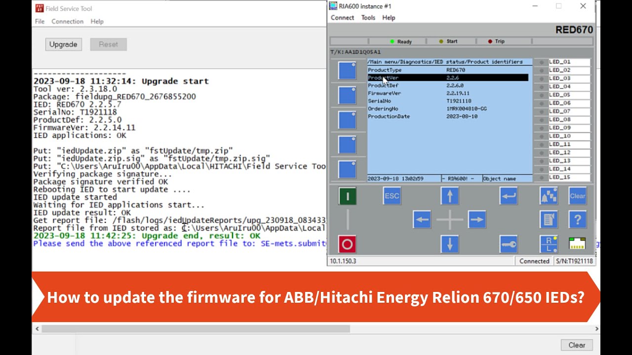
Task: Click the Connected status bar entry
Action: tap(534, 261)
